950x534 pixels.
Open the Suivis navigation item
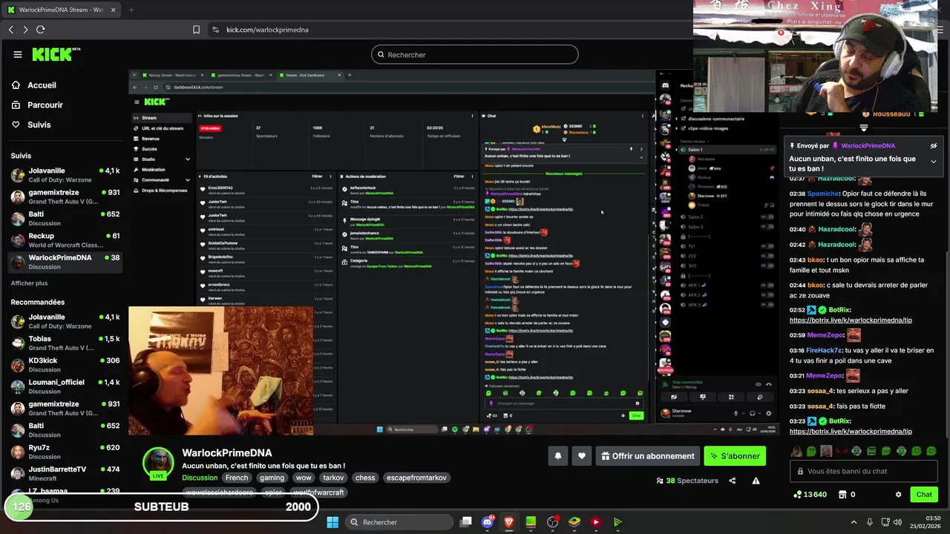tap(31, 125)
